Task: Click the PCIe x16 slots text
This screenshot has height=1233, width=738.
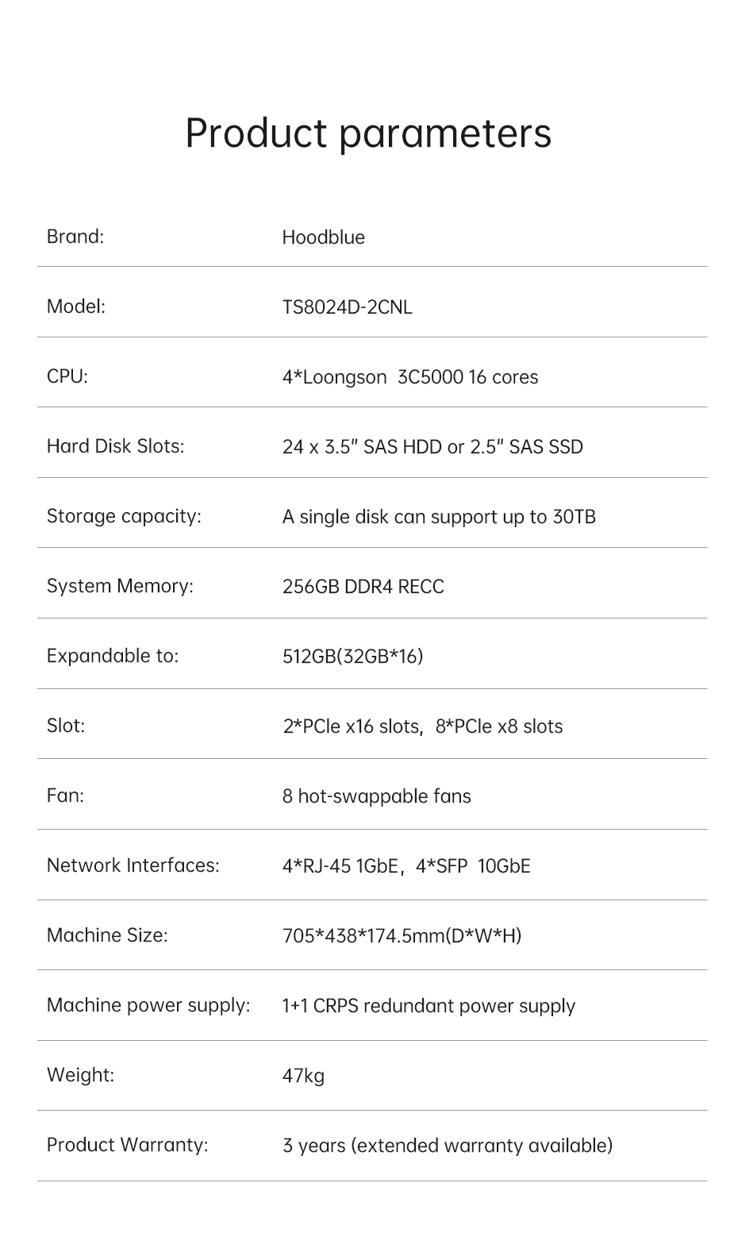Action: [352, 726]
